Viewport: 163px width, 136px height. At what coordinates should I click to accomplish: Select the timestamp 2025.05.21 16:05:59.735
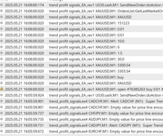pyautogui.click(x=24, y=120)
